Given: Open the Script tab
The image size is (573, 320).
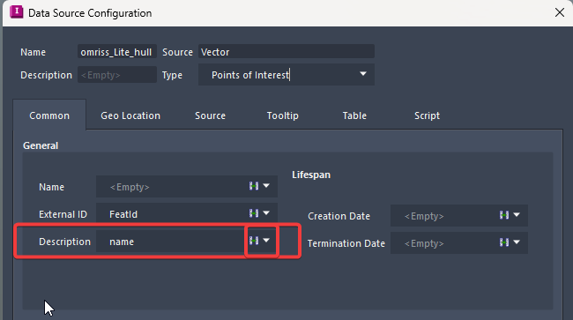Looking at the screenshot, I should [x=427, y=115].
